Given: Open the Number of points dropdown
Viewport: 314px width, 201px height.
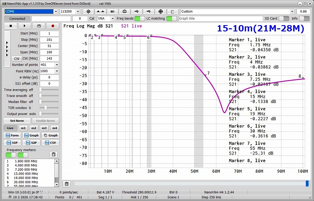Looking at the screenshot, I should (57, 65).
